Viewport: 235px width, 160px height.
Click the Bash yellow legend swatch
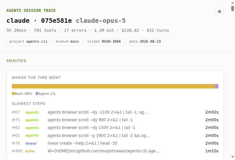click(x=13, y=94)
